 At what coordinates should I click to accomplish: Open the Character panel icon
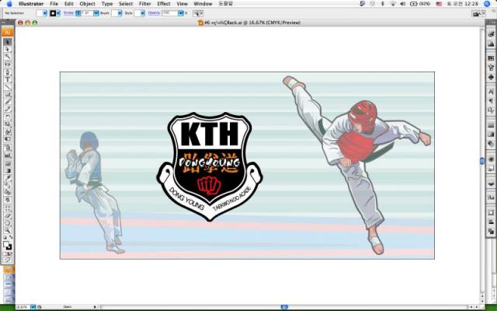pos(491,92)
